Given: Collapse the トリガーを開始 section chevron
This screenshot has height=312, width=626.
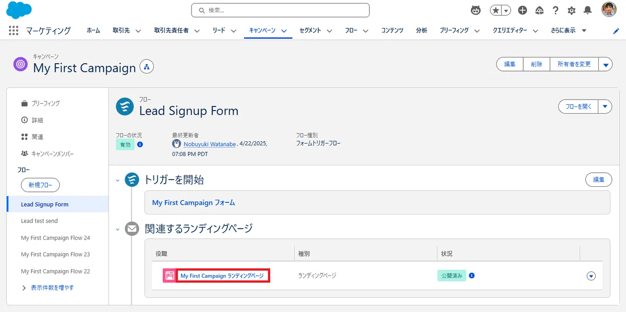Looking at the screenshot, I should 118,180.
